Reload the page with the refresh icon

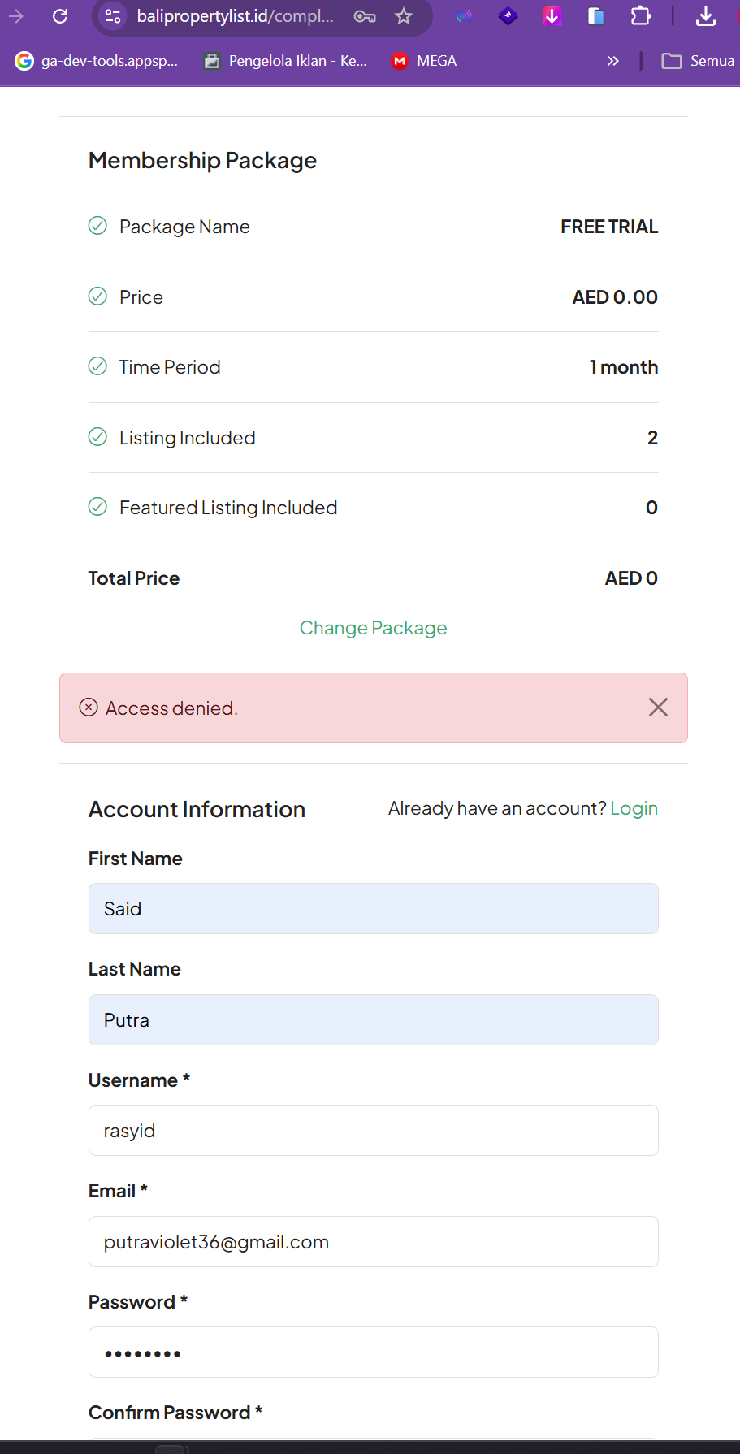click(x=60, y=16)
